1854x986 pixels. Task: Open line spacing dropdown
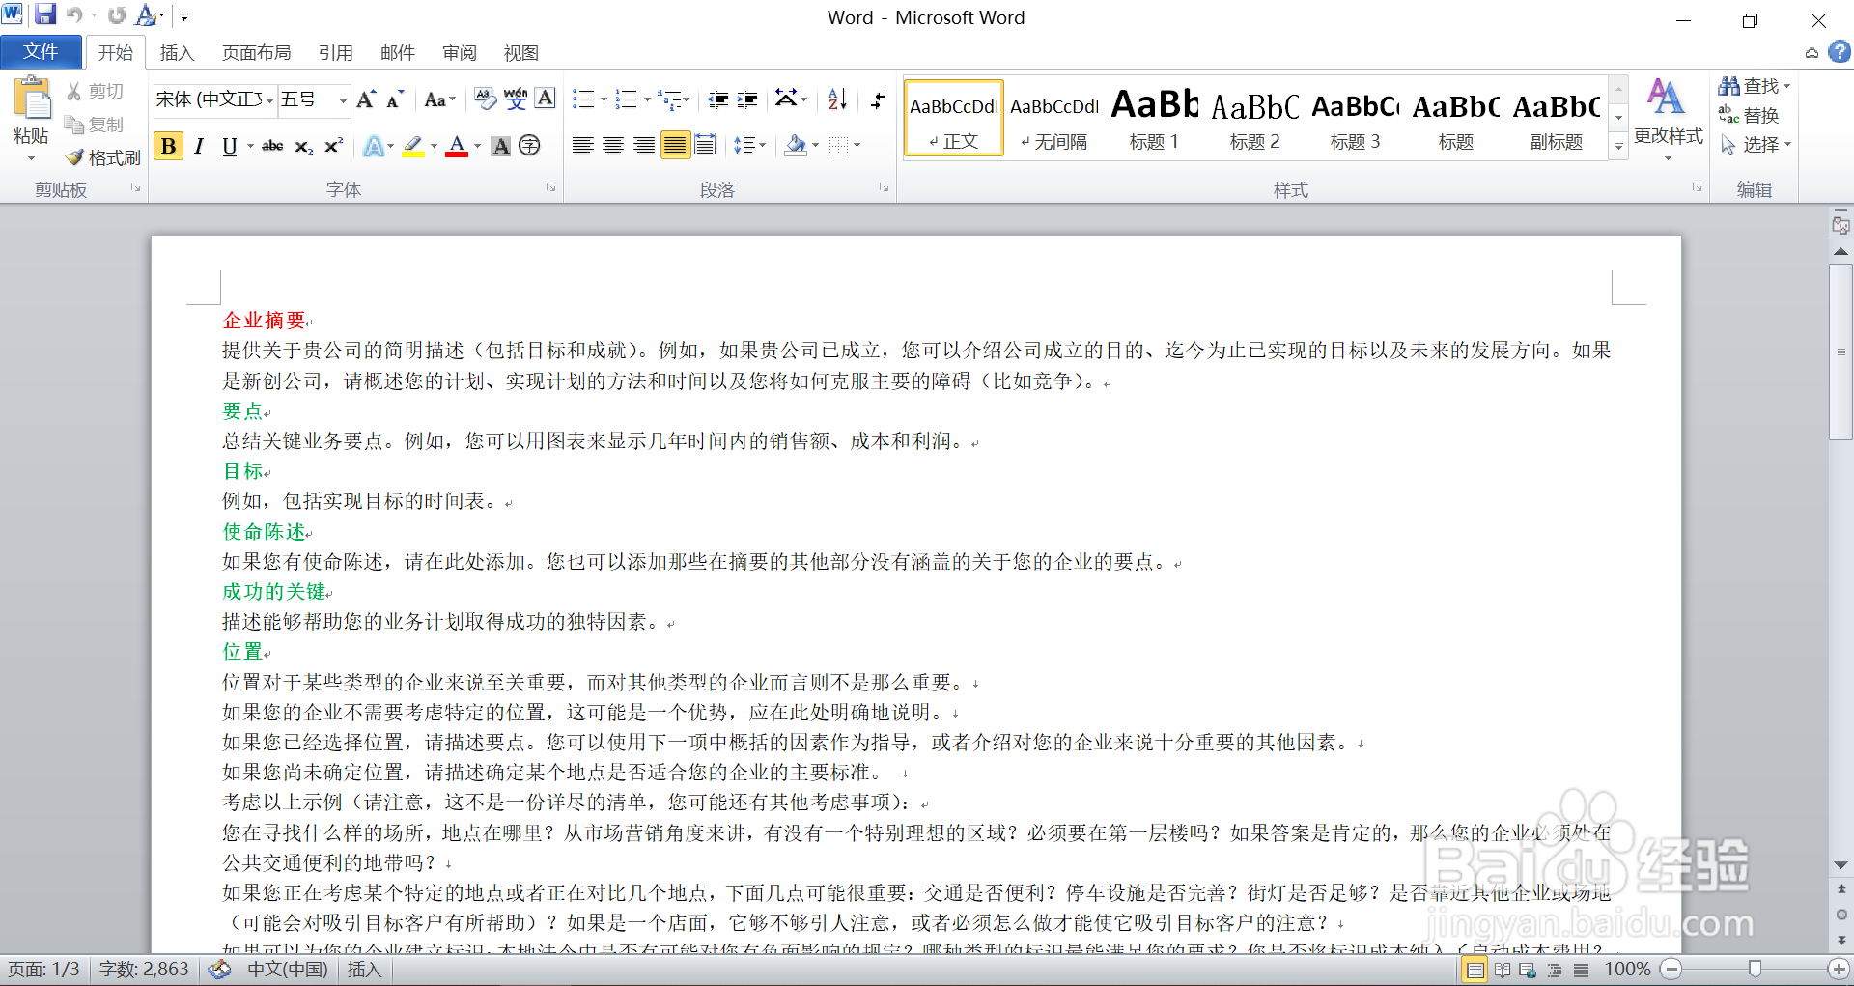pyautogui.click(x=748, y=146)
